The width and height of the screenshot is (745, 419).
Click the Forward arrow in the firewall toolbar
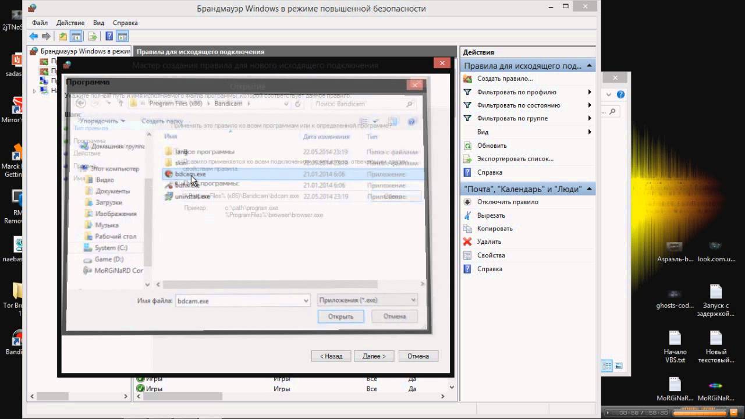pos(46,37)
